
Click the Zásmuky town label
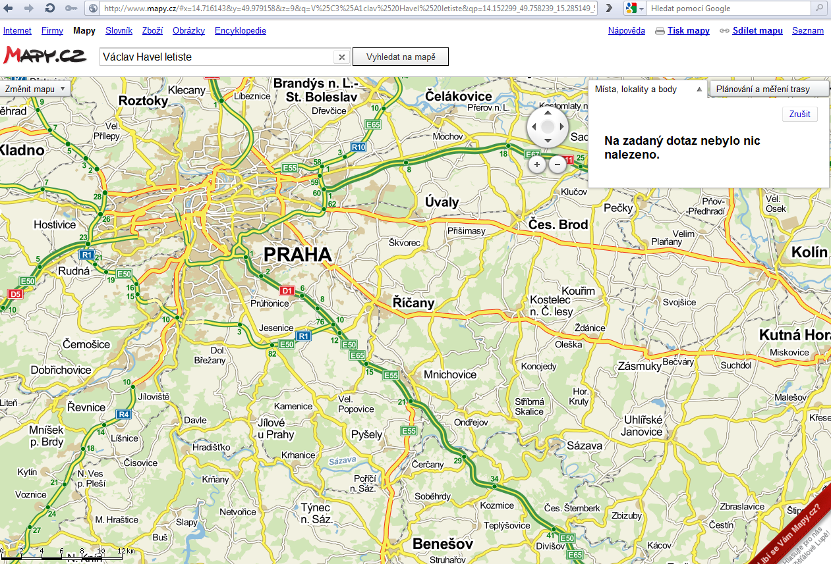coord(639,367)
